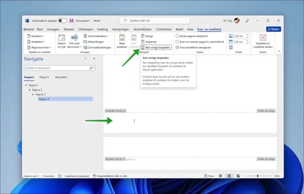Collapse Pagina 1 tree node

(26, 85)
